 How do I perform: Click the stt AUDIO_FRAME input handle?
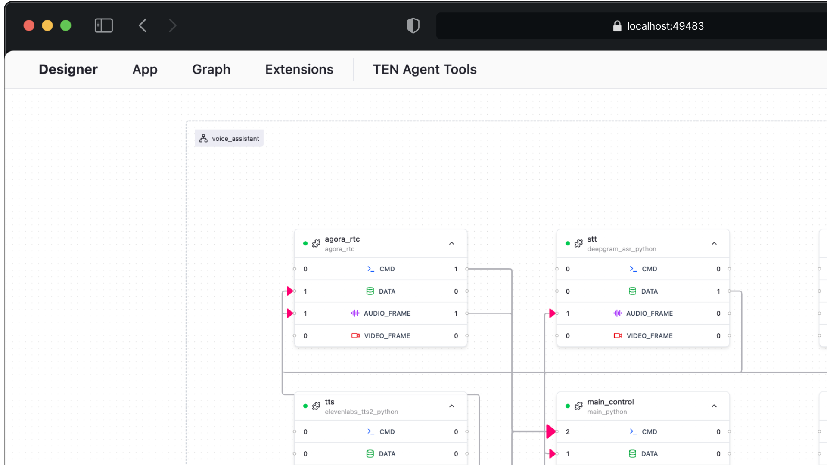(x=557, y=313)
